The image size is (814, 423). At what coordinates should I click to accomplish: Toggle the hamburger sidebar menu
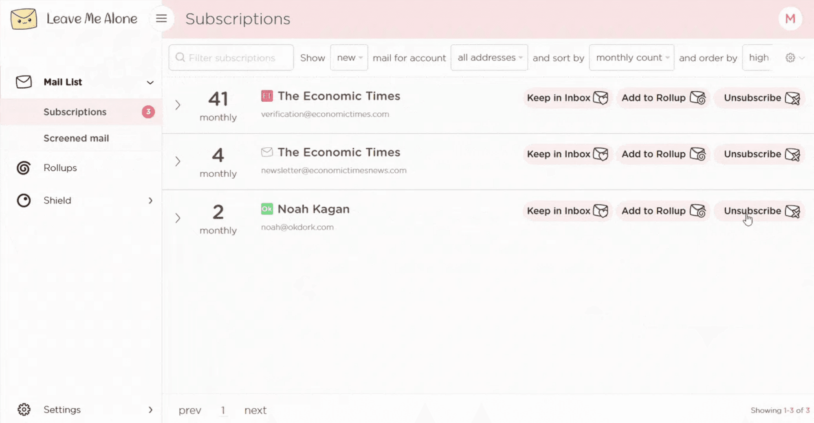tap(161, 19)
